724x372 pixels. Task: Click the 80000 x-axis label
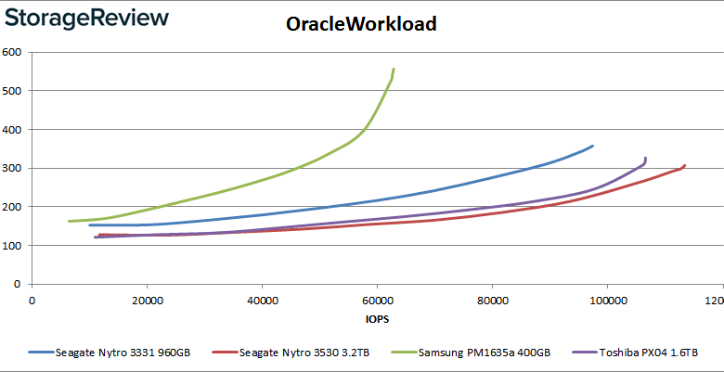coord(492,301)
